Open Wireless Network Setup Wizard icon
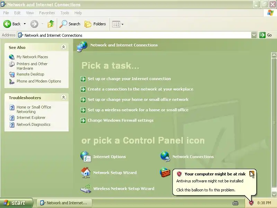This screenshot has height=208, width=277. pos(86,189)
